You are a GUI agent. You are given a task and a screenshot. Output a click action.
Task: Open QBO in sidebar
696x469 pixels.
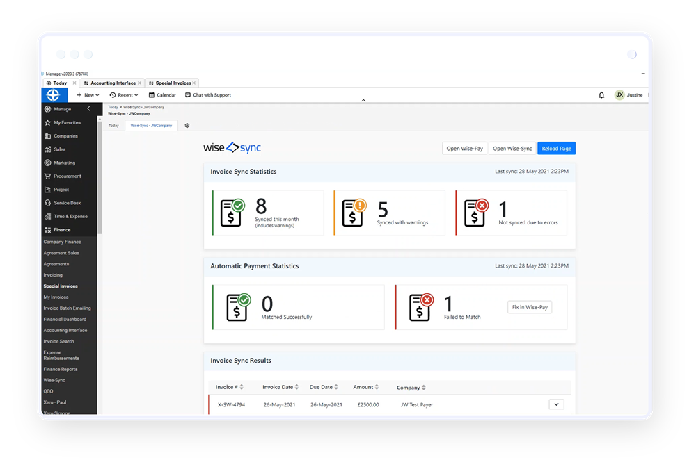49,391
